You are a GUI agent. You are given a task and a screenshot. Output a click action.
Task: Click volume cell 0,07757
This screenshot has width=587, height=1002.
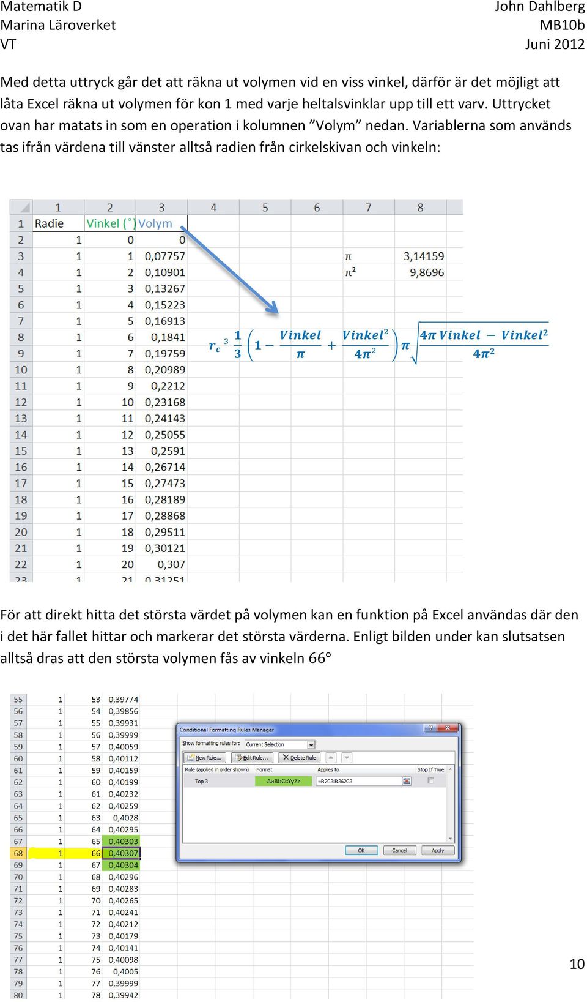coord(161,256)
